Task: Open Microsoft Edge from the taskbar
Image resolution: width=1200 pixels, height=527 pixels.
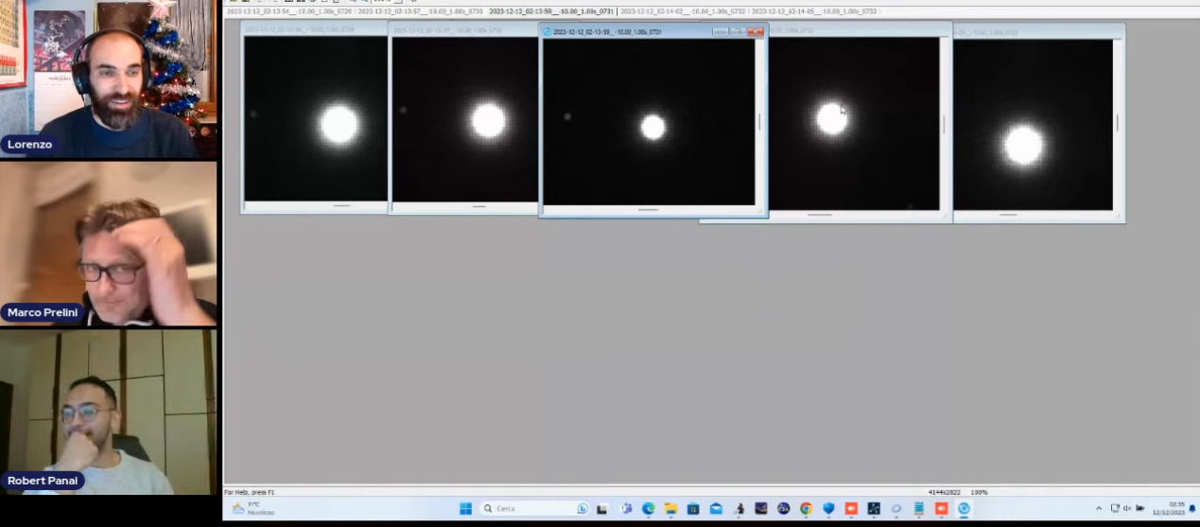Action: [648, 509]
